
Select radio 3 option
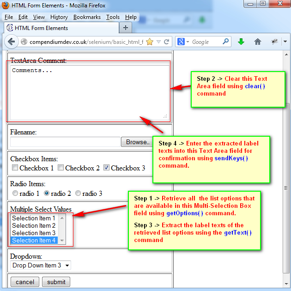[x=78, y=193]
